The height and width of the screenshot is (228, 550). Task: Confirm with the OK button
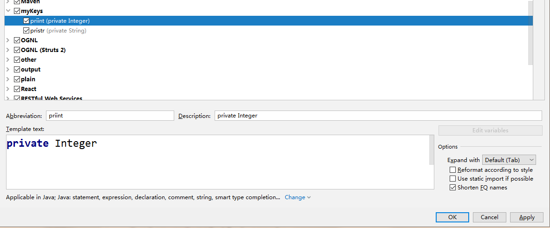click(452, 217)
